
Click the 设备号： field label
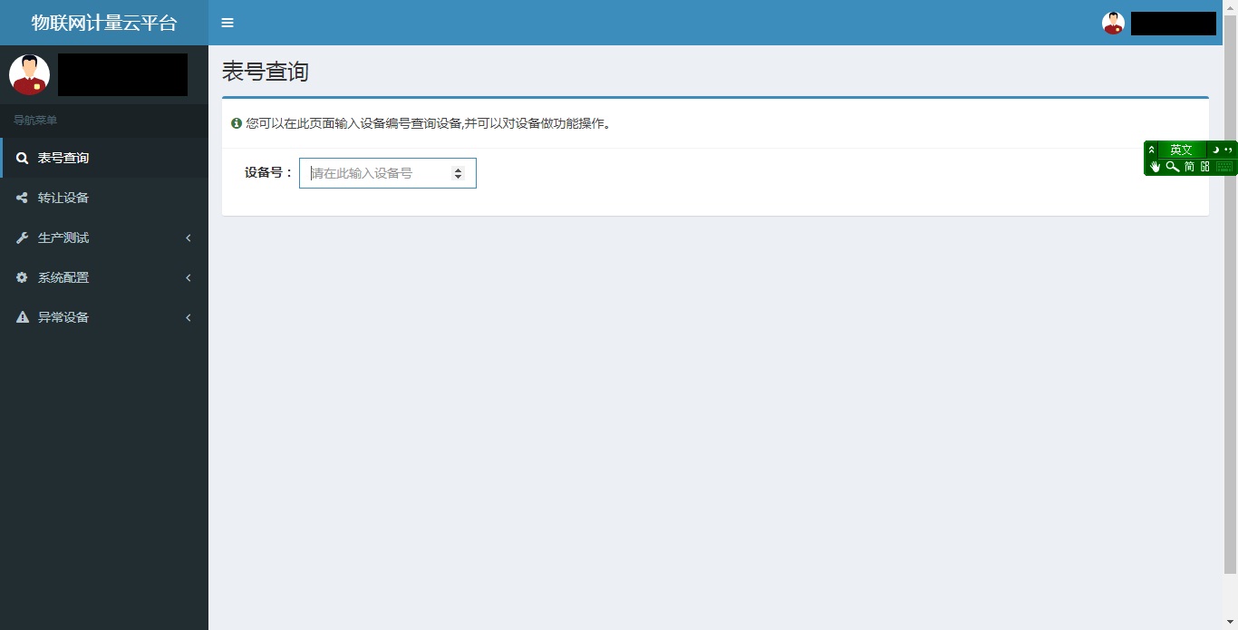click(x=269, y=172)
